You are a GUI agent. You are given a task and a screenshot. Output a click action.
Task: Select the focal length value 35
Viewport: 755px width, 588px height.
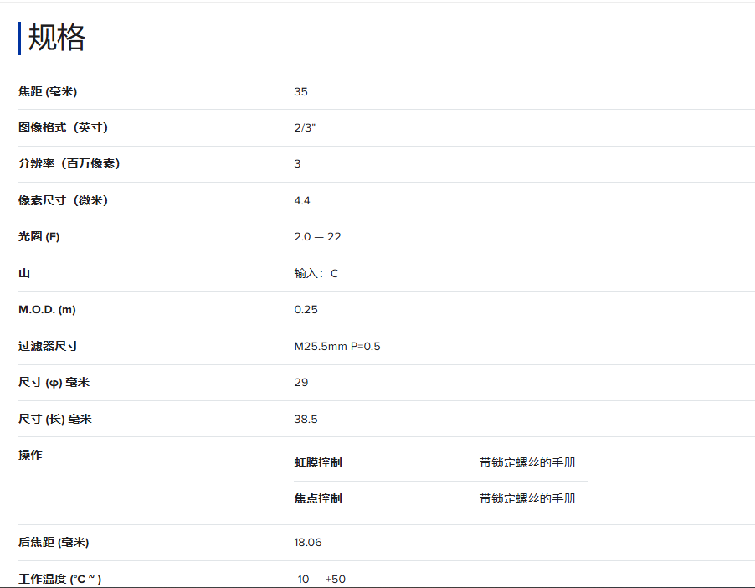coord(300,91)
